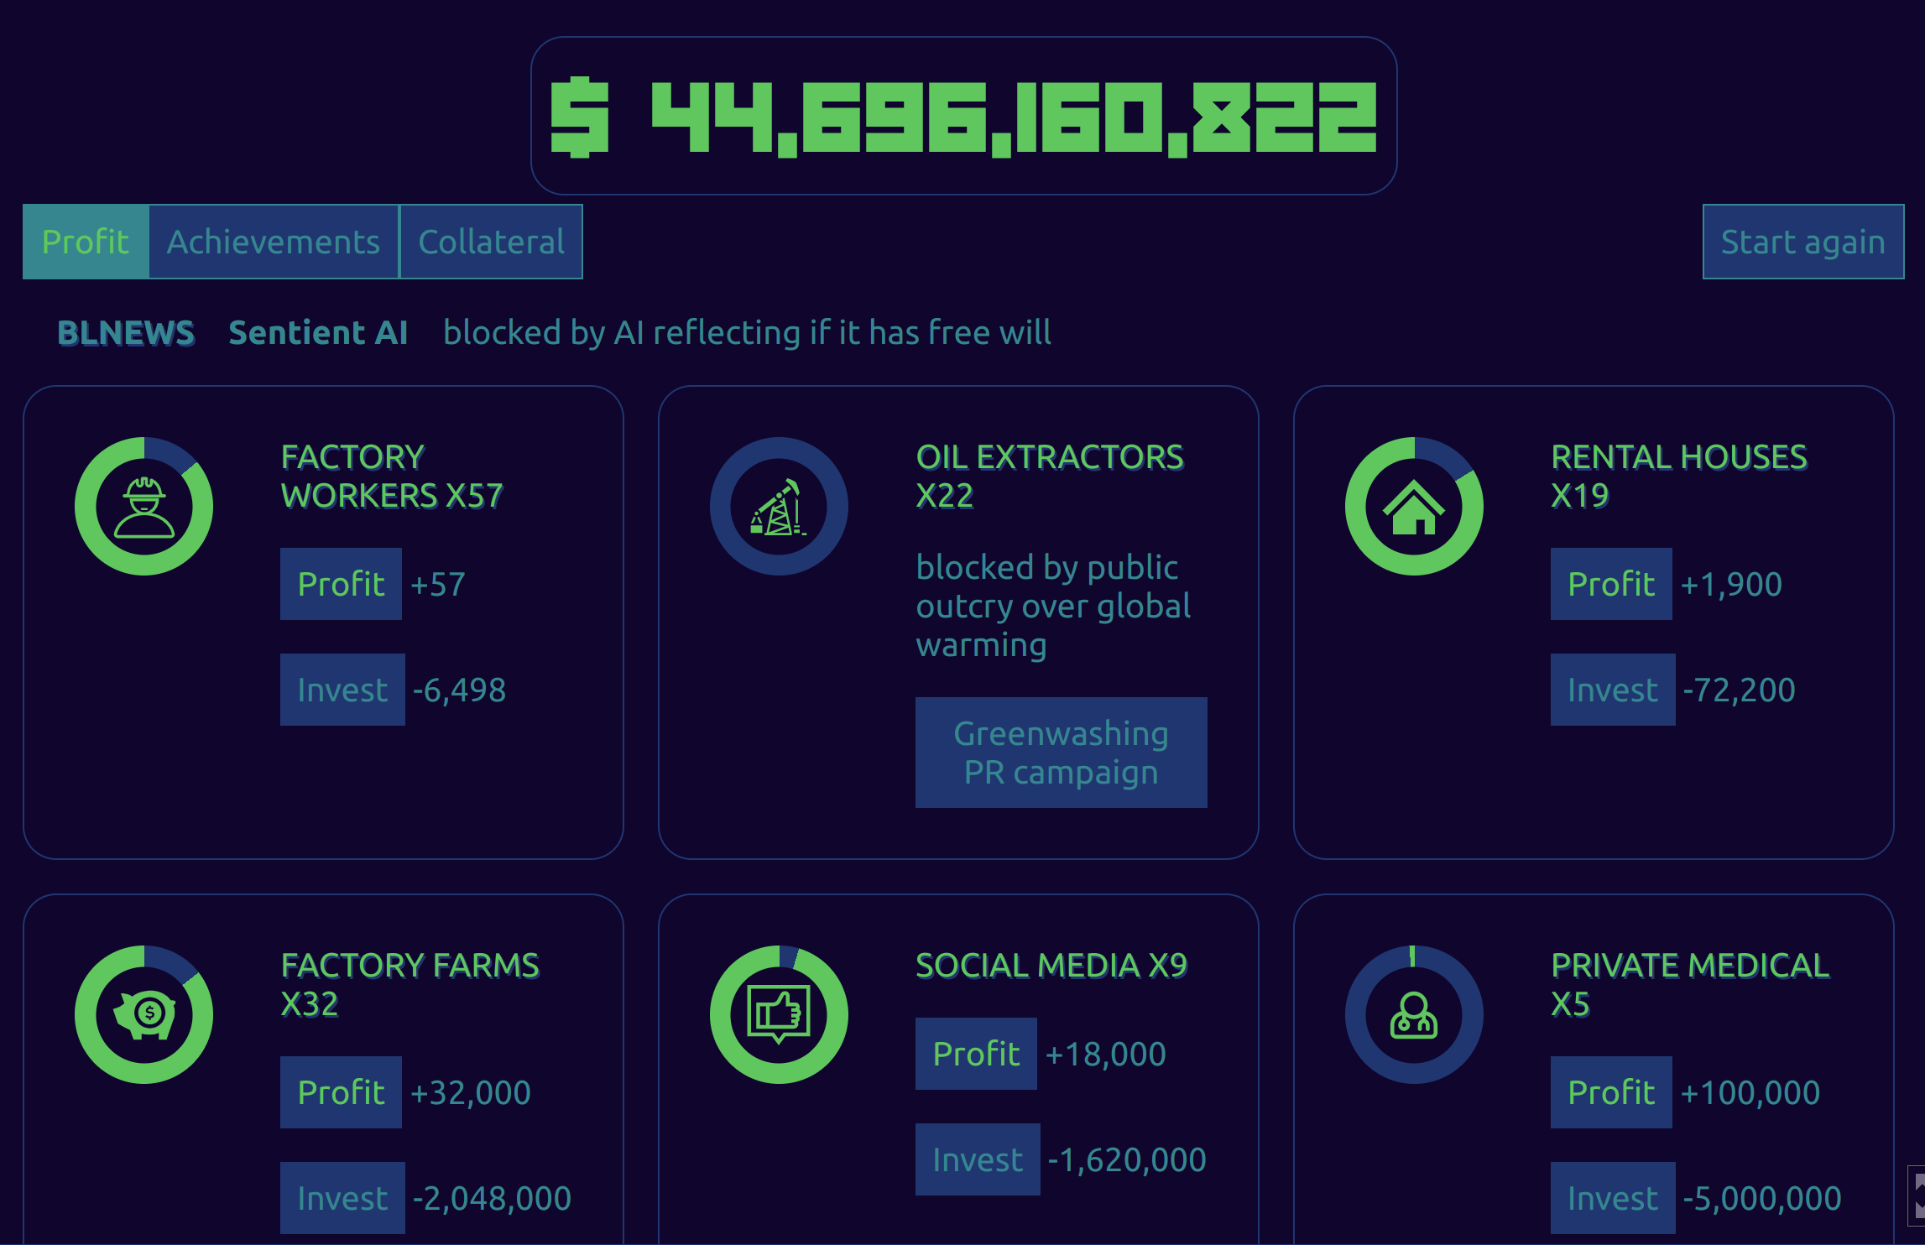Click the Rental Houses home icon
Viewport: 1925px width, 1245px height.
point(1414,507)
